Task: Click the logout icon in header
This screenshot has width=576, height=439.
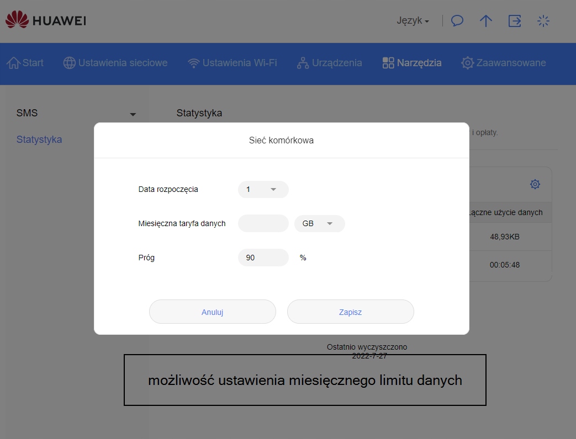Action: point(515,21)
